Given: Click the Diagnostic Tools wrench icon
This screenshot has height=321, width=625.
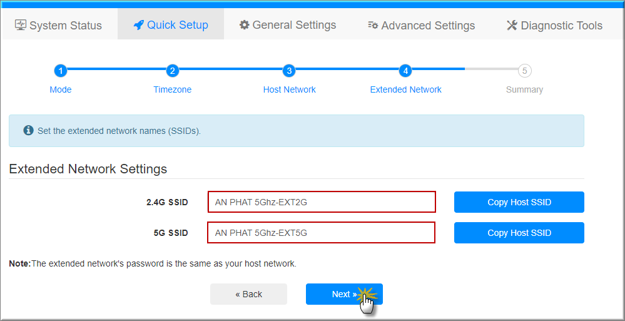Looking at the screenshot, I should (x=512, y=25).
